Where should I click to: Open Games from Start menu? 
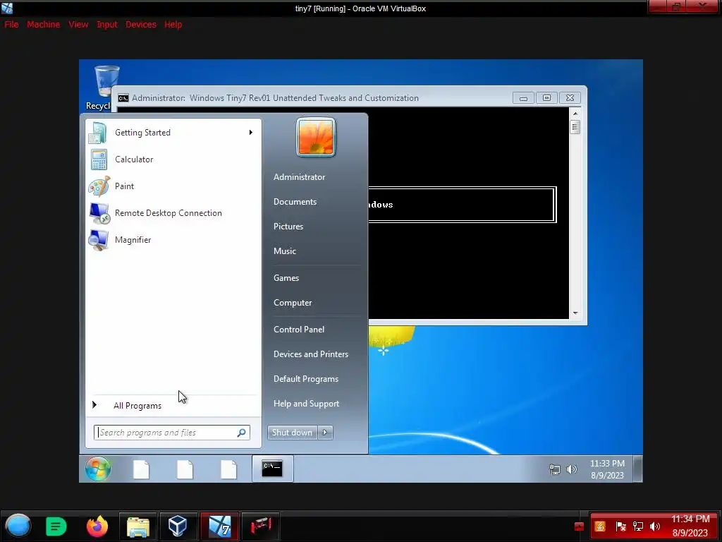(286, 278)
